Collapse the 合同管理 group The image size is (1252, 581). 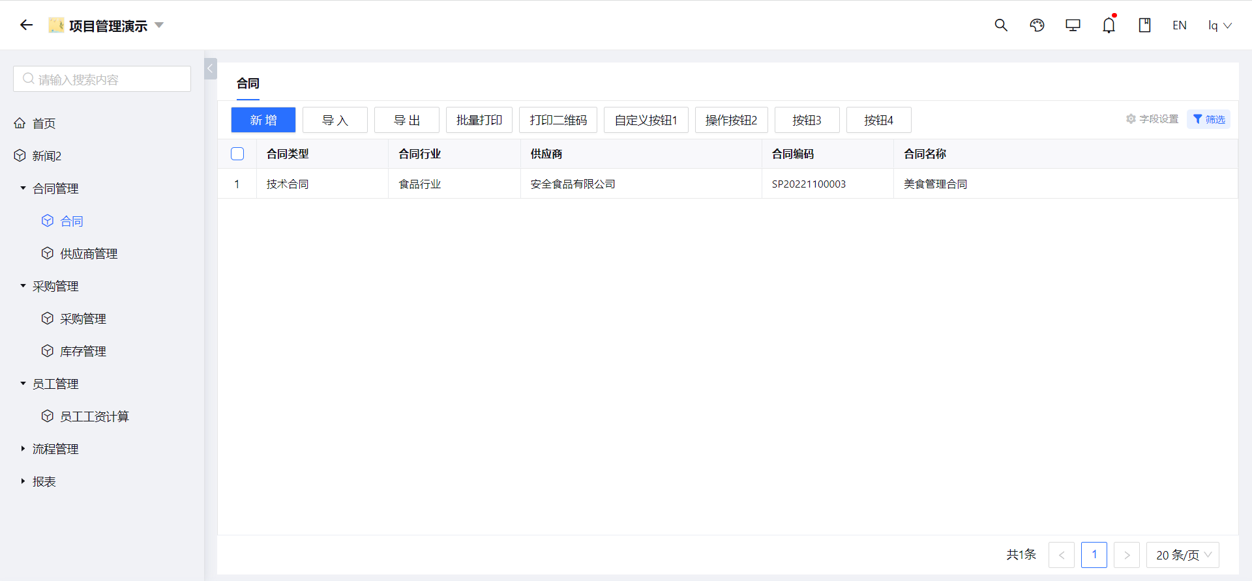click(x=23, y=188)
